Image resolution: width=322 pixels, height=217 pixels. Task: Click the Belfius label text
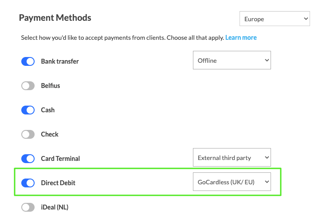click(x=51, y=86)
